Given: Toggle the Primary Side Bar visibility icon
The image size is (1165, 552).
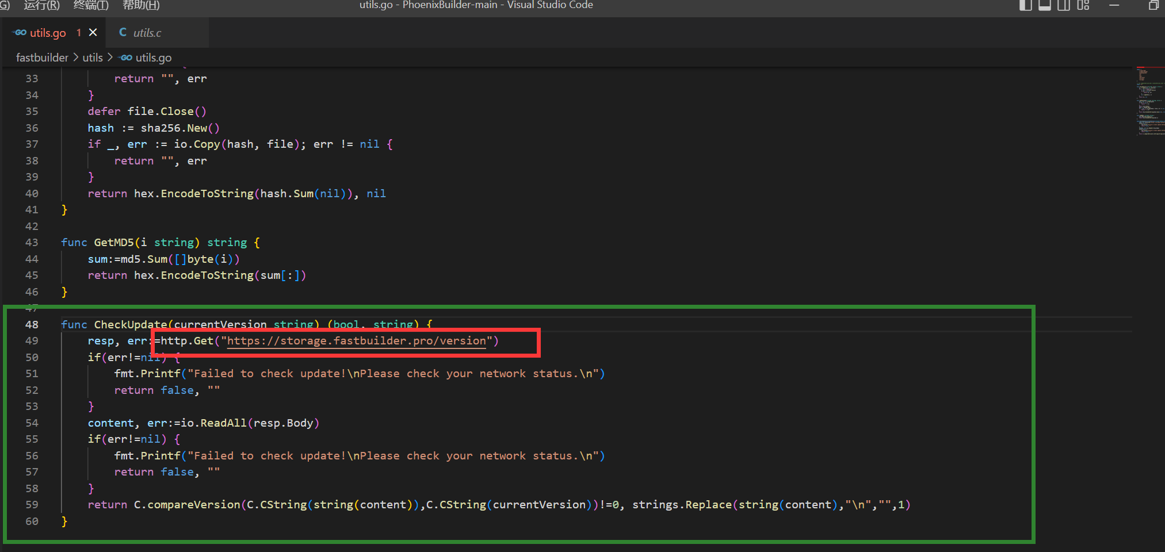Looking at the screenshot, I should tap(1026, 6).
